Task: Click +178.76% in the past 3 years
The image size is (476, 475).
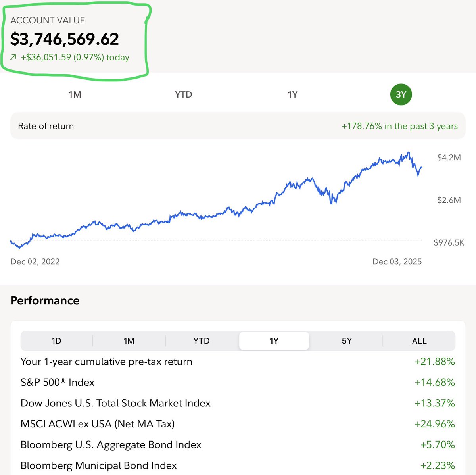Action: 399,126
